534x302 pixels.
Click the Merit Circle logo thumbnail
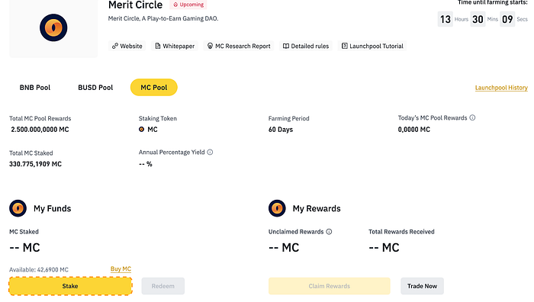tap(53, 28)
